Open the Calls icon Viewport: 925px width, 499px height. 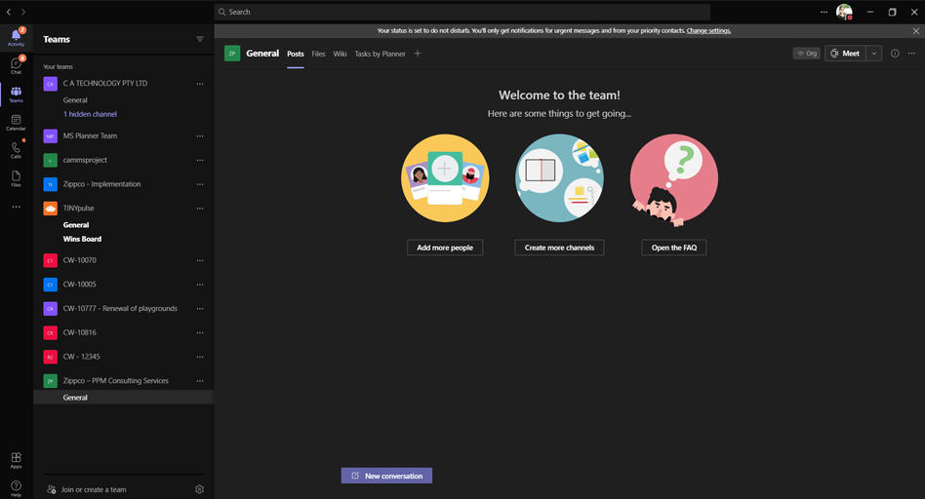(x=16, y=150)
